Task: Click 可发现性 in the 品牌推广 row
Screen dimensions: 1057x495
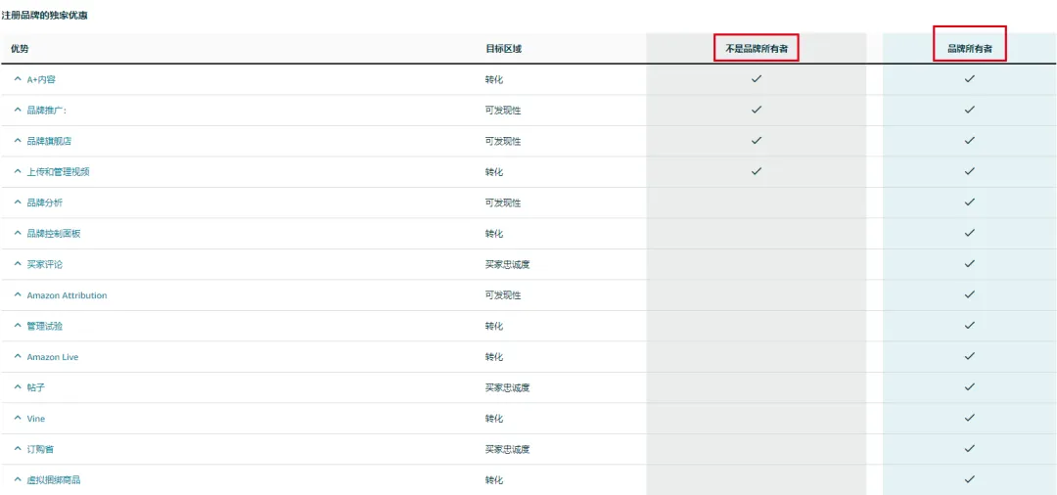Action: [503, 111]
